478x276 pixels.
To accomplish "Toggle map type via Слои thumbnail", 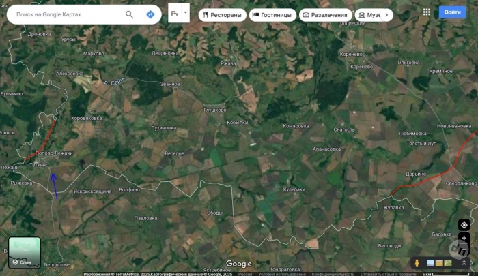I will coord(25,253).
